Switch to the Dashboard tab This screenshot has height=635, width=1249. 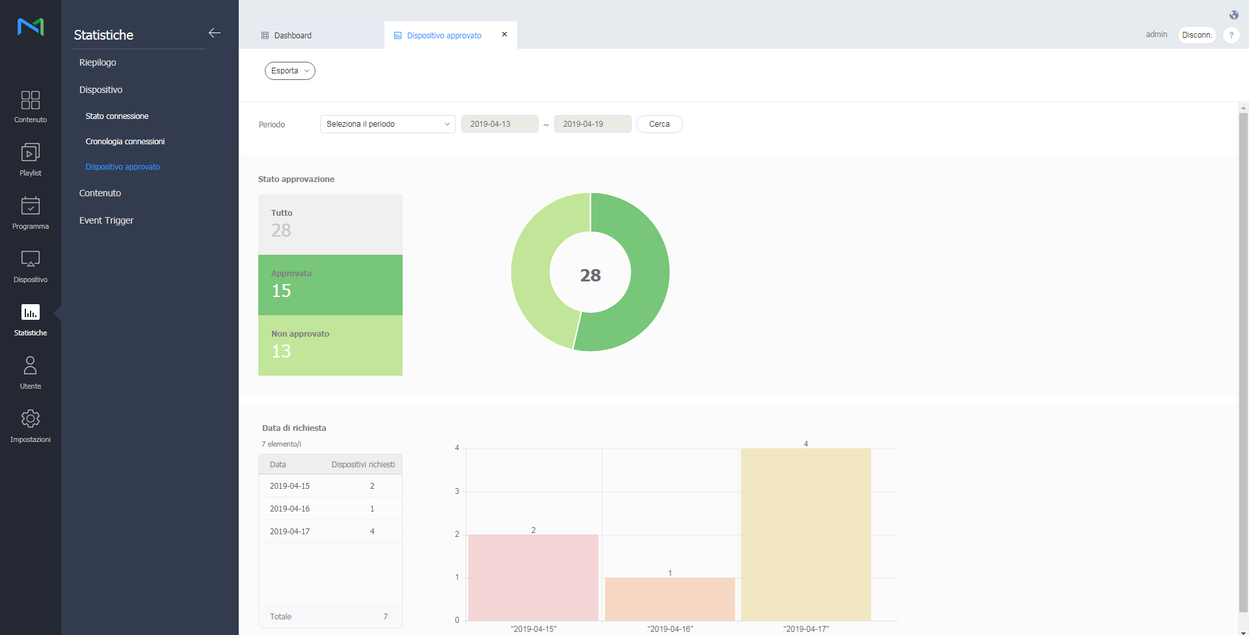coord(293,36)
